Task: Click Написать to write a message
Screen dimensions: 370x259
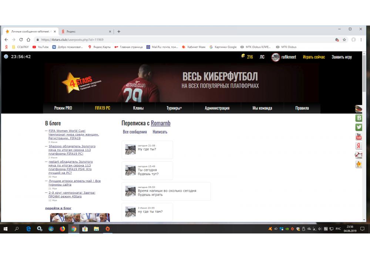Action: (x=160, y=132)
